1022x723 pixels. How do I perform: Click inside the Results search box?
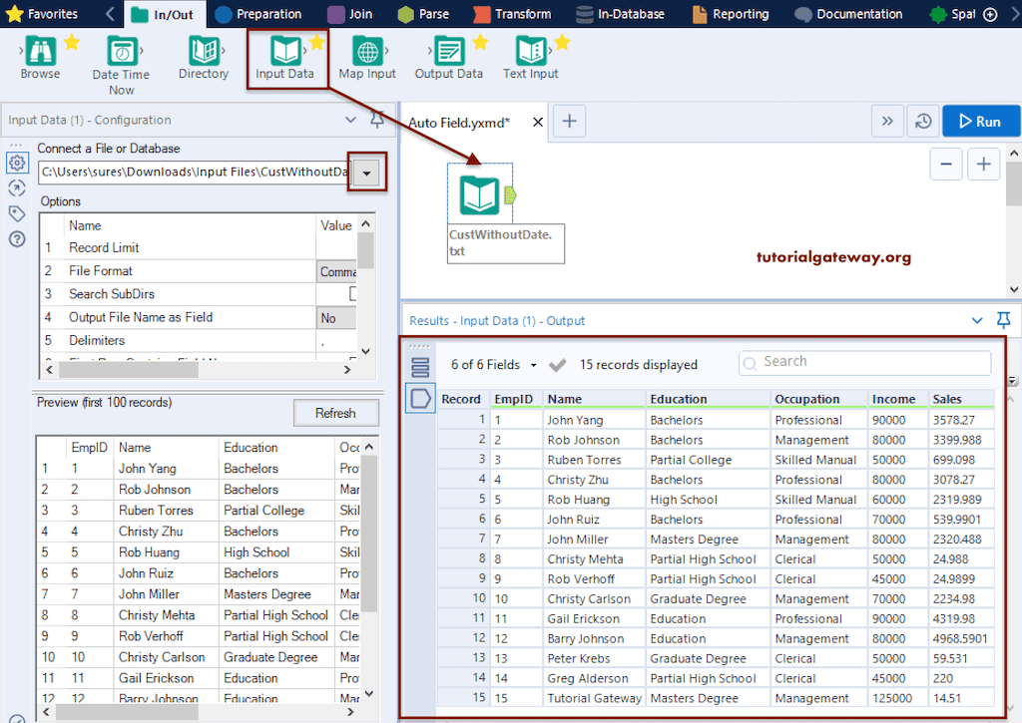tap(864, 362)
